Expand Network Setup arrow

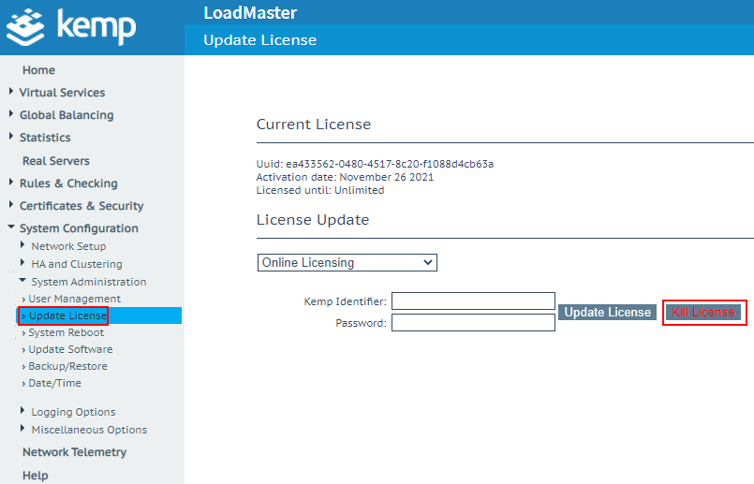[22, 244]
